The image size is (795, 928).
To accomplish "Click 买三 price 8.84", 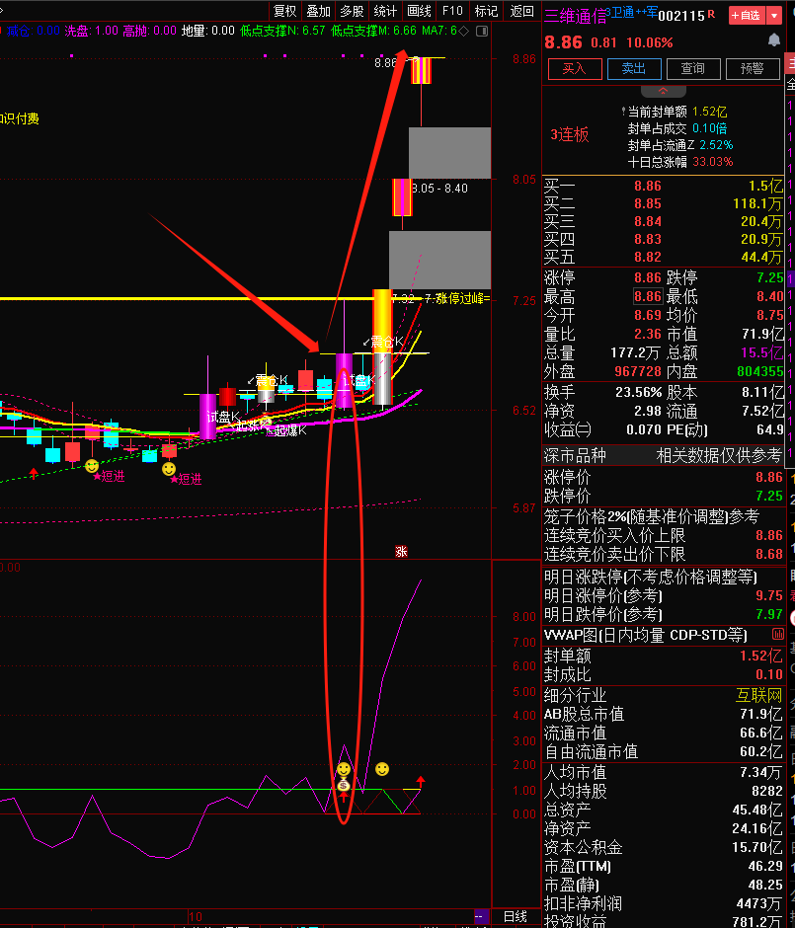I will pyautogui.click(x=648, y=221).
